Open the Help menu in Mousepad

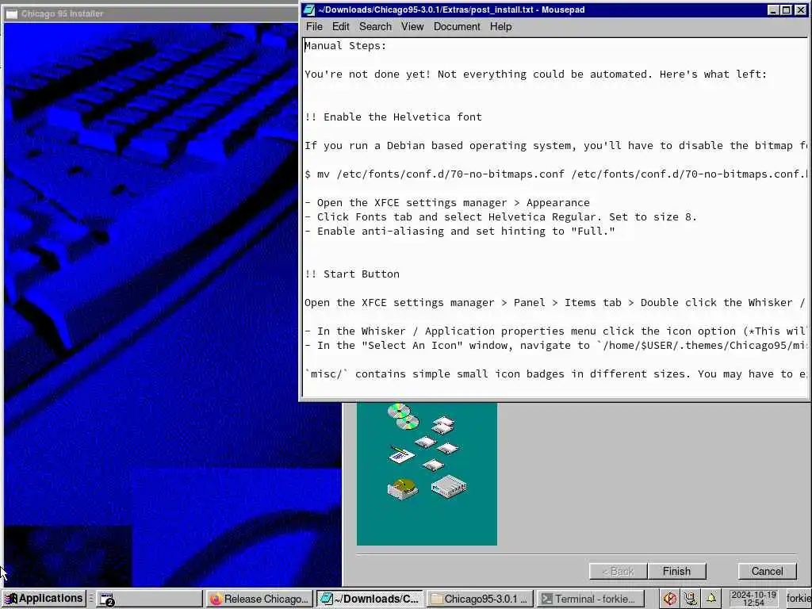pos(501,26)
